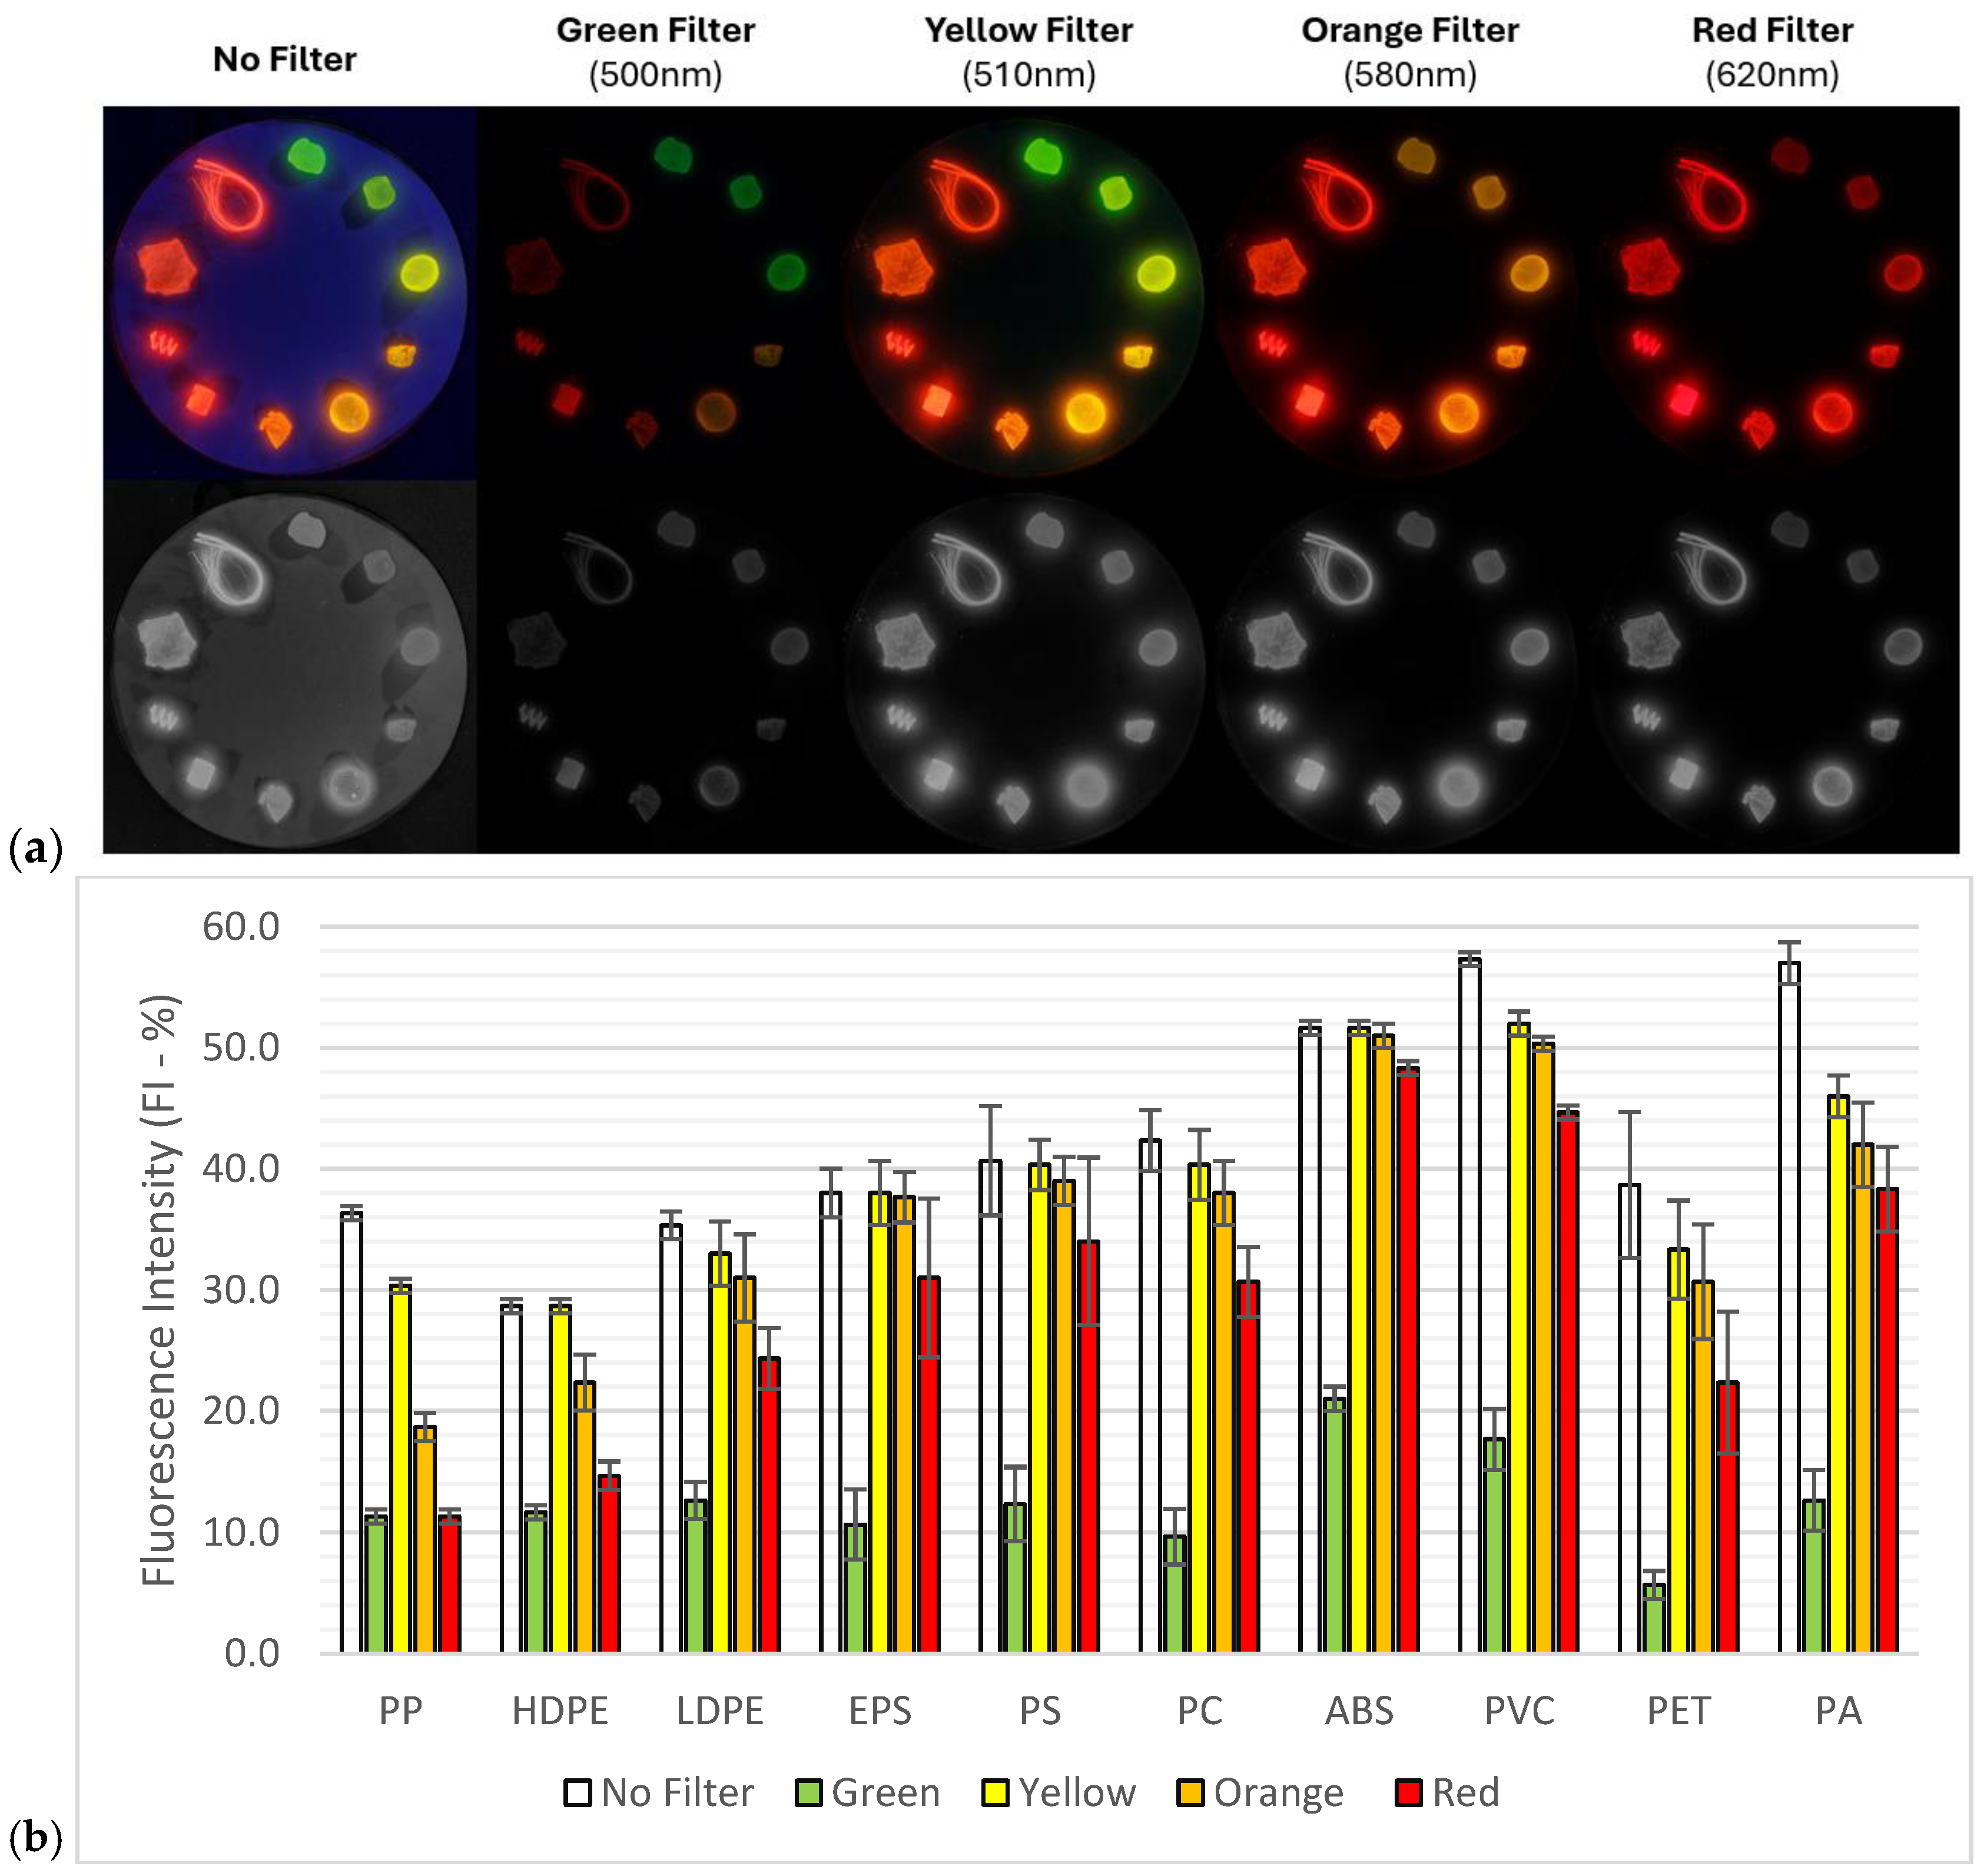
Task: Click the 'Fluorescence Intensity (FI - %)' axis title
Action: 160,1290
